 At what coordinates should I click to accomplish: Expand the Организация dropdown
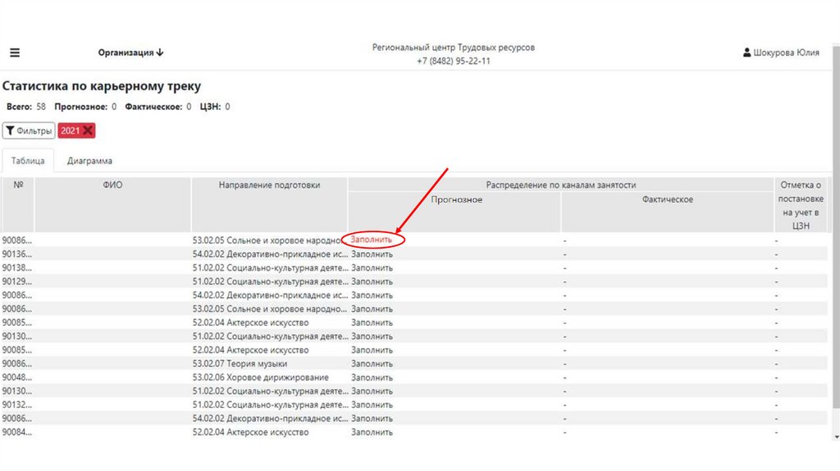[130, 53]
